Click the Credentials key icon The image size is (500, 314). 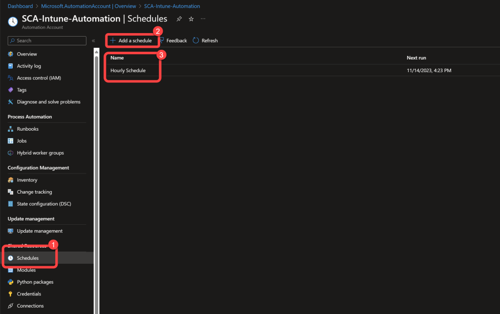pyautogui.click(x=11, y=294)
